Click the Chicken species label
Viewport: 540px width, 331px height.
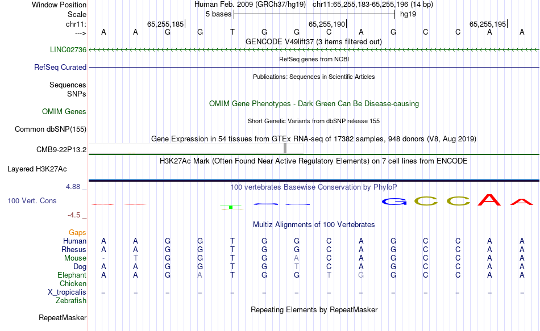tap(73, 283)
